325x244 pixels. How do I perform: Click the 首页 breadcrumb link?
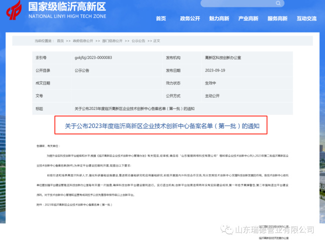(60, 40)
